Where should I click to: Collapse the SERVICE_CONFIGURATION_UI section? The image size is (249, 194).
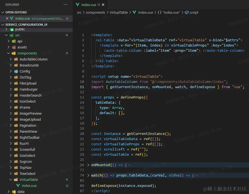pos(3,25)
